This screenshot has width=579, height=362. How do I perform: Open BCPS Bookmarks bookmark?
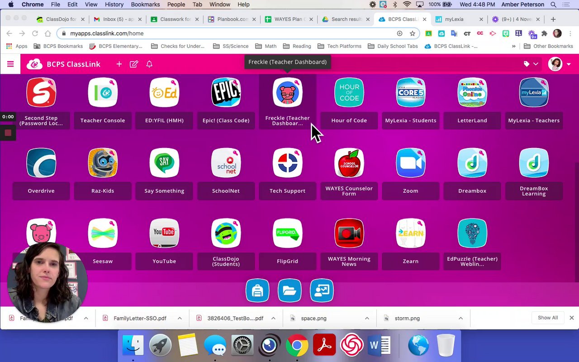point(58,46)
